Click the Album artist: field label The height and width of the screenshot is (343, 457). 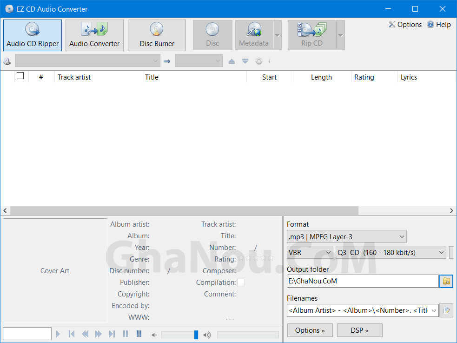coord(130,224)
